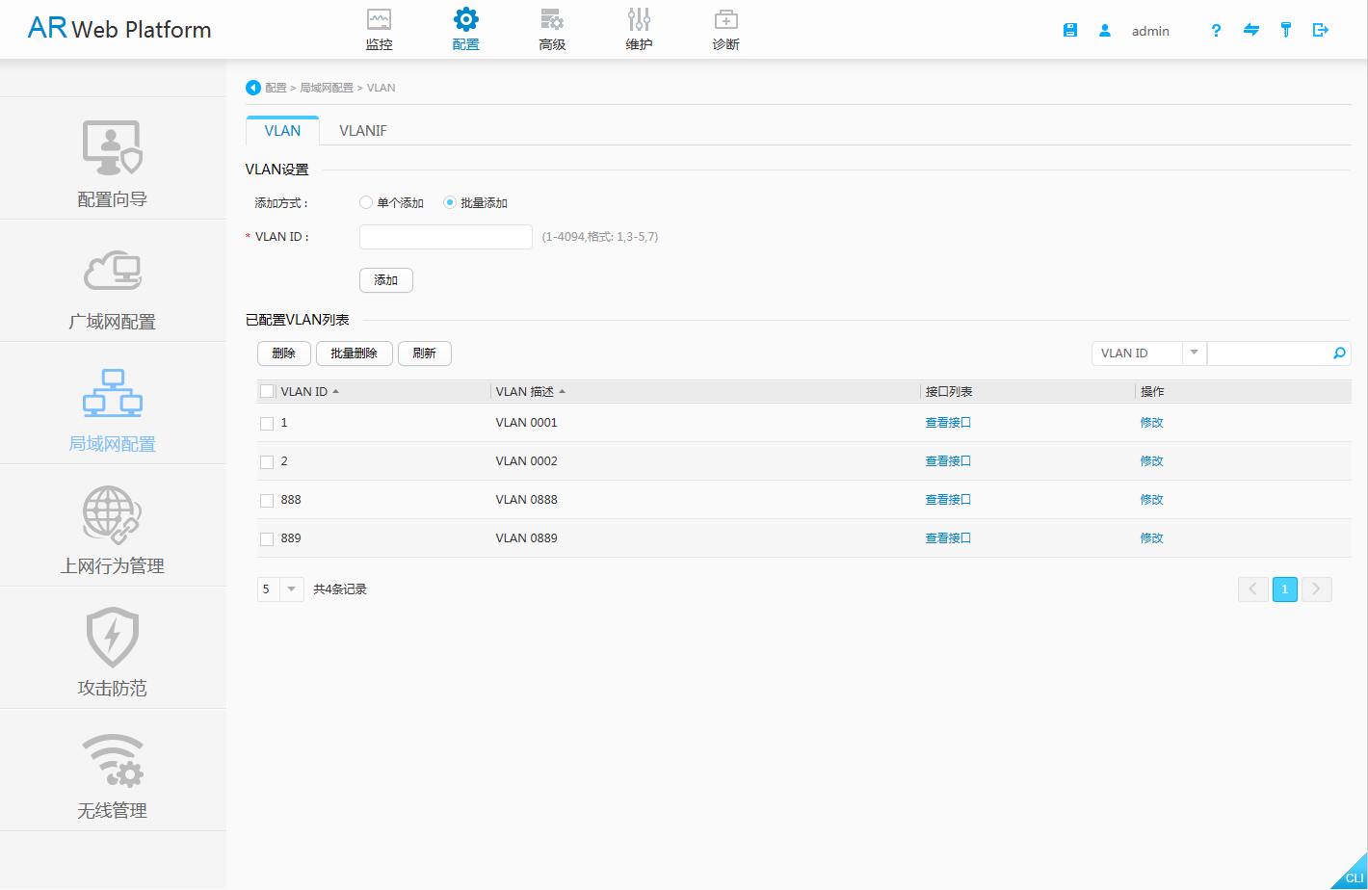Image resolution: width=1368 pixels, height=890 pixels.
Task: Select the 单个添加 radio button
Action: click(366, 203)
